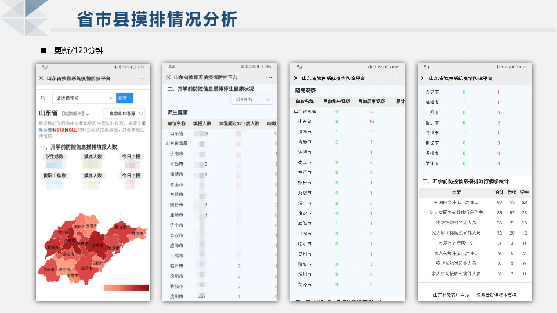Close the page on the 师生健康 phone

pos(168,77)
